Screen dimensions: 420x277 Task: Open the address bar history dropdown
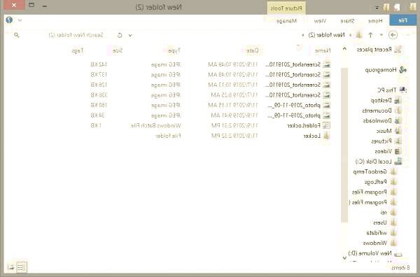tap(130, 35)
